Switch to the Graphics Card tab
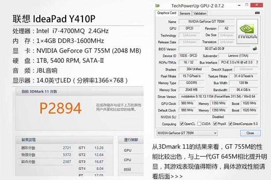This screenshot has height=180, width=271. tap(167, 13)
